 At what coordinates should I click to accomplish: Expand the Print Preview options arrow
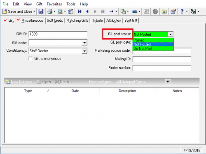pyautogui.click(x=65, y=11)
